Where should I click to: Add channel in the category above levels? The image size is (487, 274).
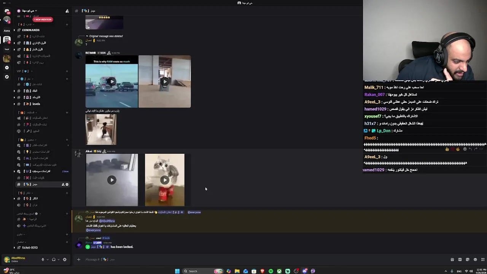[67, 79]
